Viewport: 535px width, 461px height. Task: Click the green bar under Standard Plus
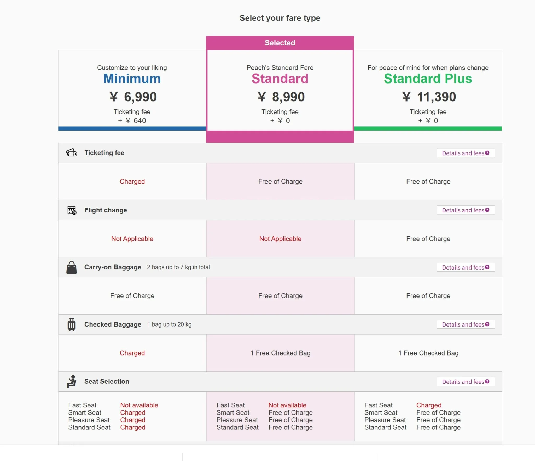pos(428,128)
